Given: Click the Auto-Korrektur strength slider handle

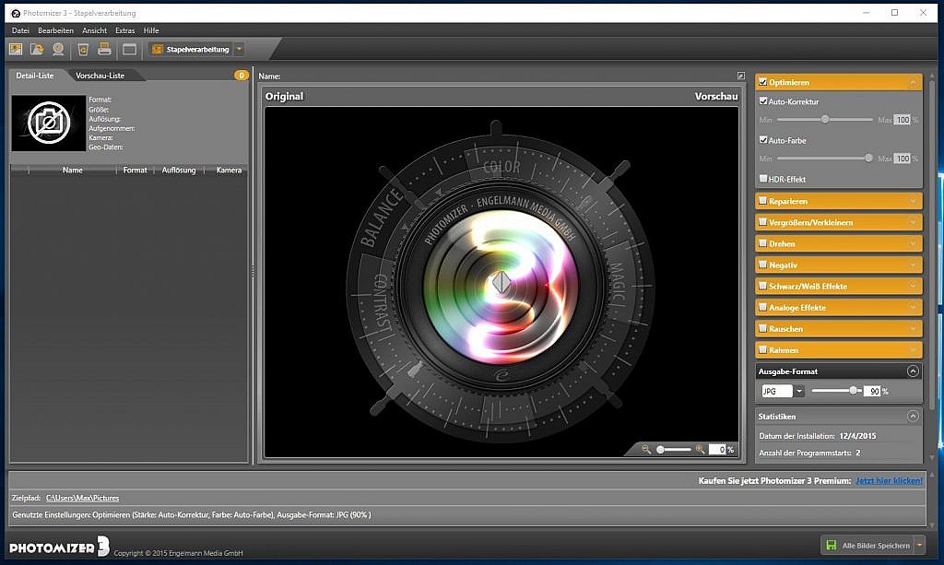Looking at the screenshot, I should pyautogui.click(x=825, y=119).
